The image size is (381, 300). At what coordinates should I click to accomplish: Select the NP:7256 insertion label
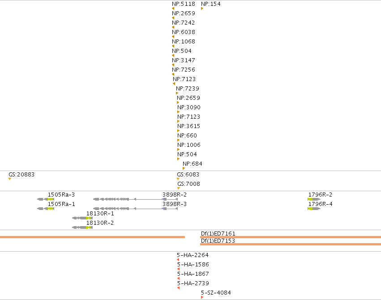[184, 70]
